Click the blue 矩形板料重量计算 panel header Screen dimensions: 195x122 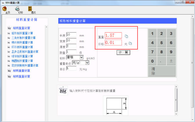click(118, 21)
